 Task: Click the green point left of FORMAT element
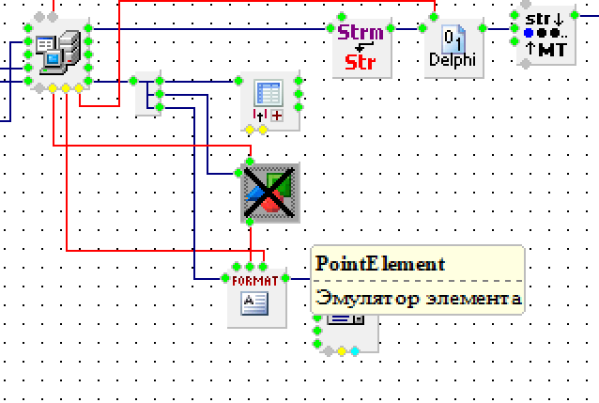[225, 278]
